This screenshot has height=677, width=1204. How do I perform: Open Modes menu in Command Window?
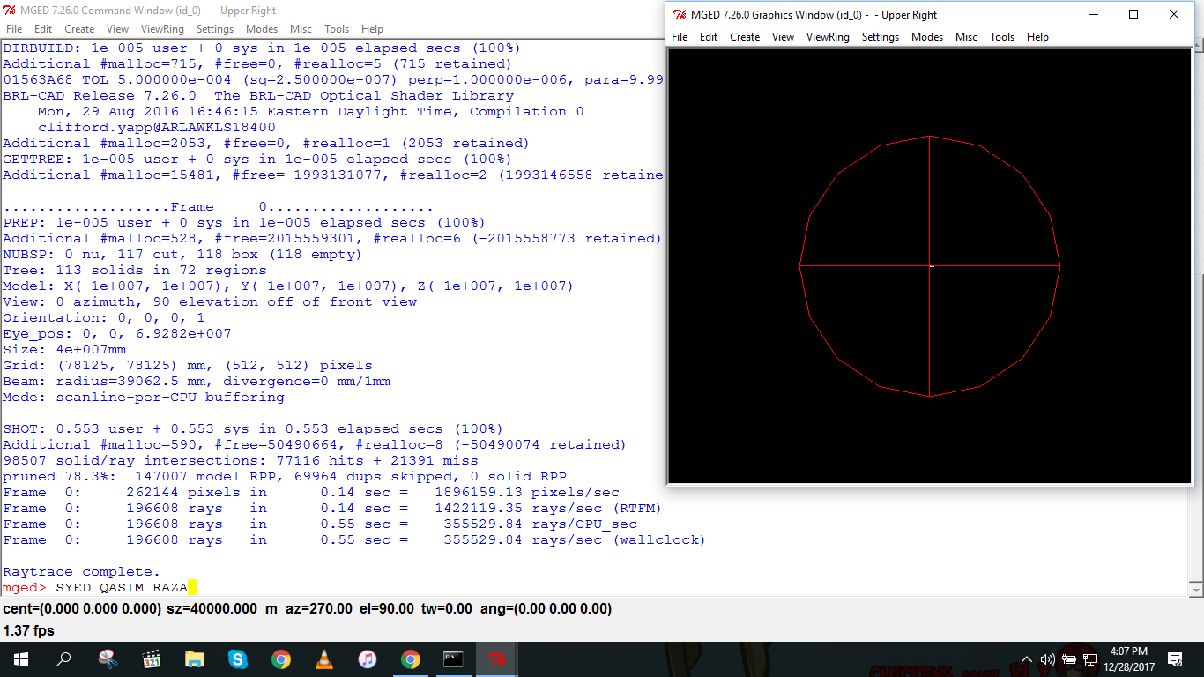tap(262, 29)
